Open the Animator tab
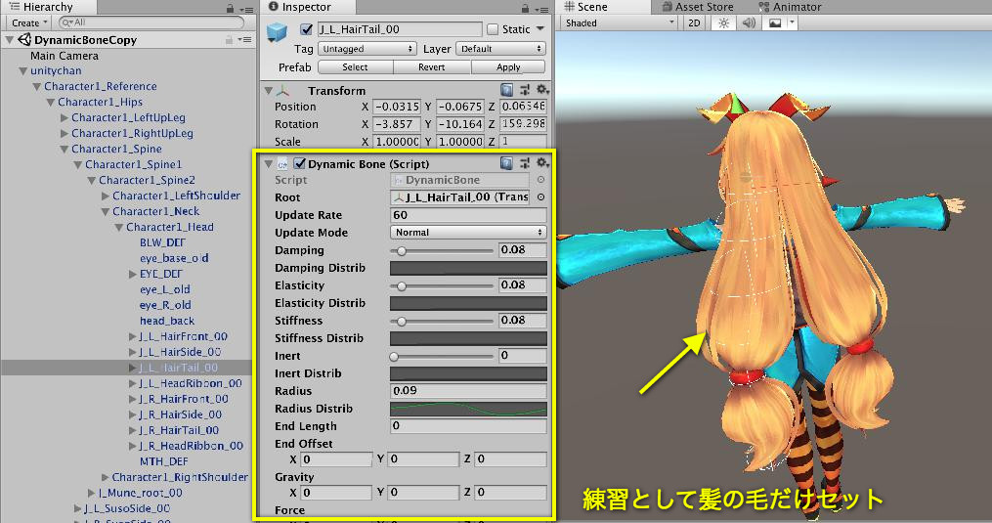Viewport: 992px width, 523px height. 791,7
